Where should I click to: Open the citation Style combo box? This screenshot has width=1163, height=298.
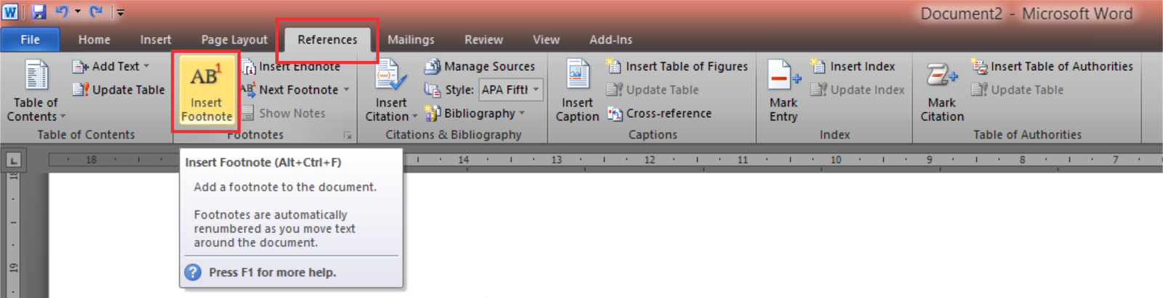click(511, 90)
